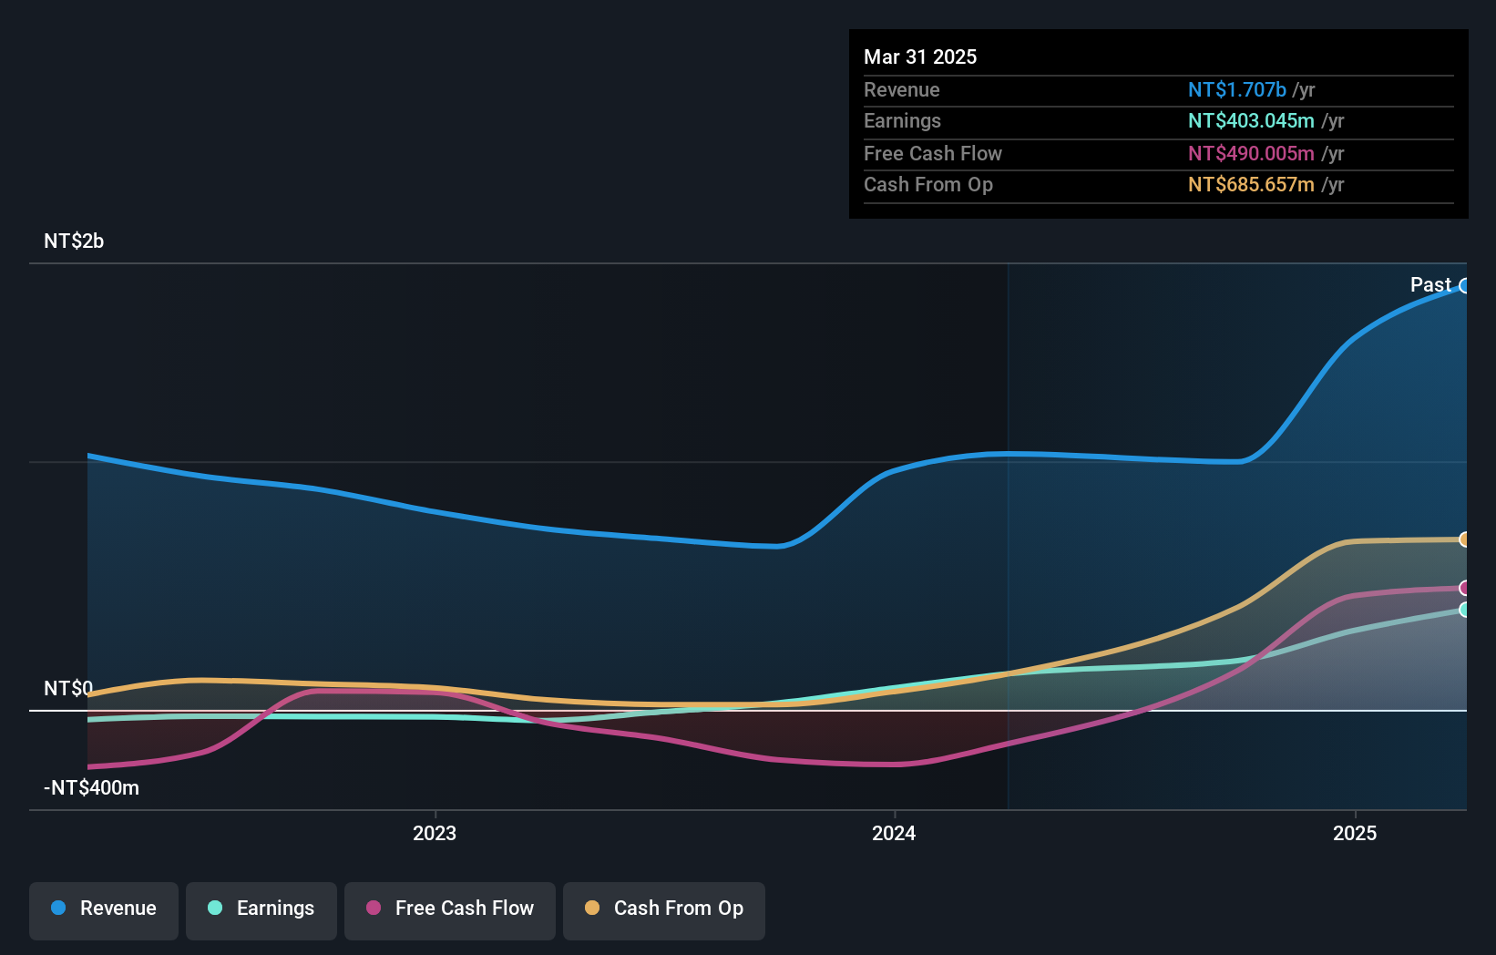Toggle the Free Cash Flow legend button
Screen dimensions: 1496x955
pyautogui.click(x=450, y=910)
